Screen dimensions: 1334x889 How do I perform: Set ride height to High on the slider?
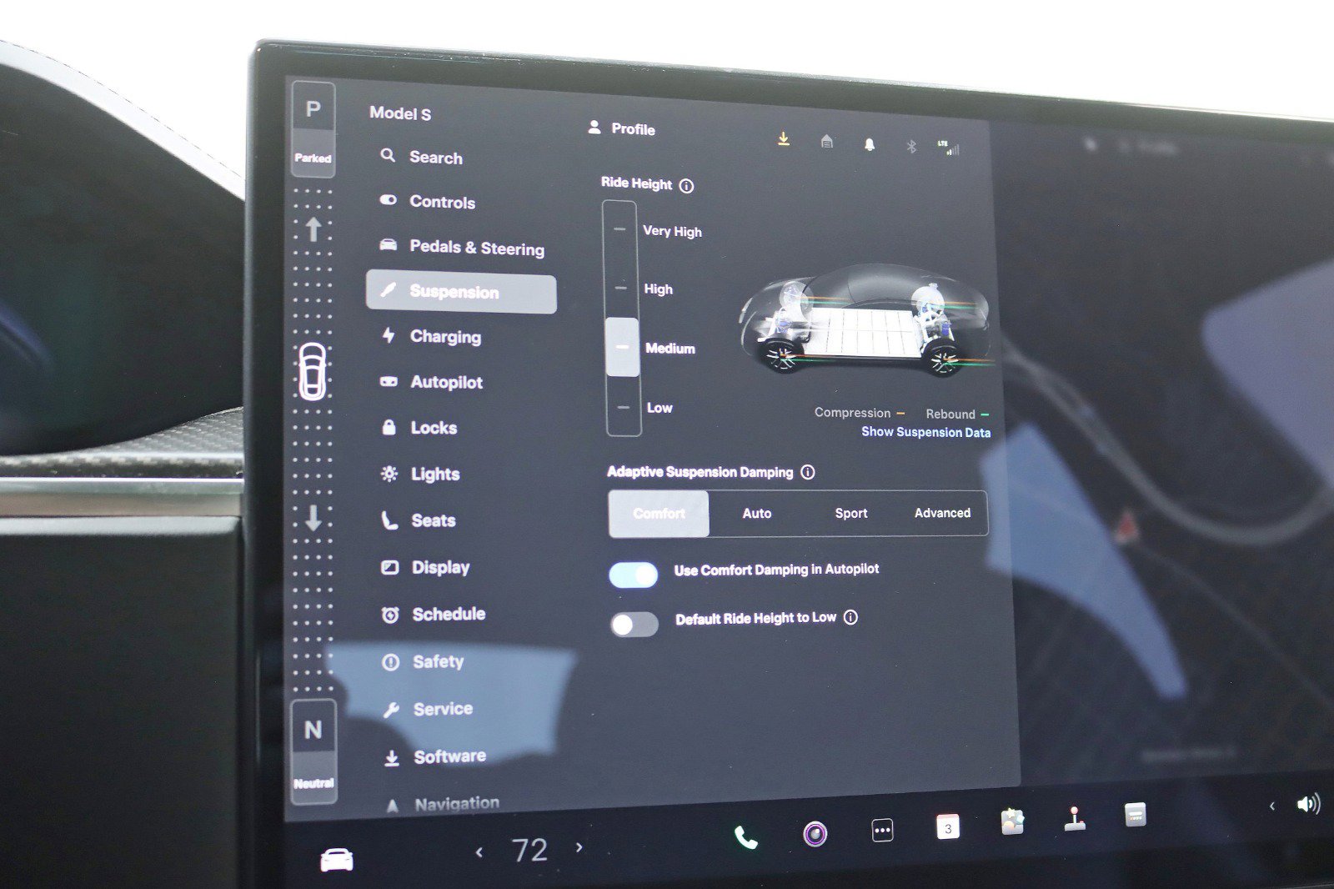tap(620, 289)
